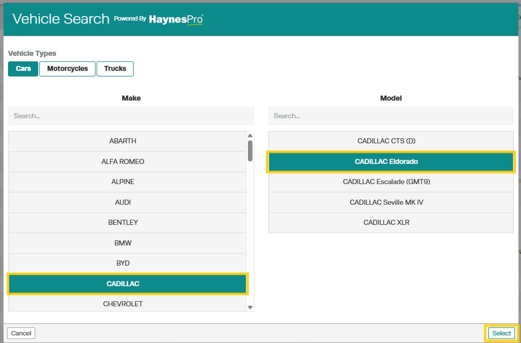Image resolution: width=521 pixels, height=343 pixels.
Task: Pick the CADILLAC Seville MK IV model
Action: [x=391, y=202]
